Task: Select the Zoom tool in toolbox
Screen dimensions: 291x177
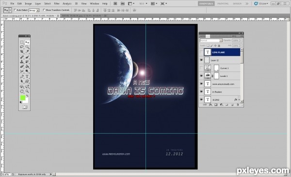Action: pos(27,91)
